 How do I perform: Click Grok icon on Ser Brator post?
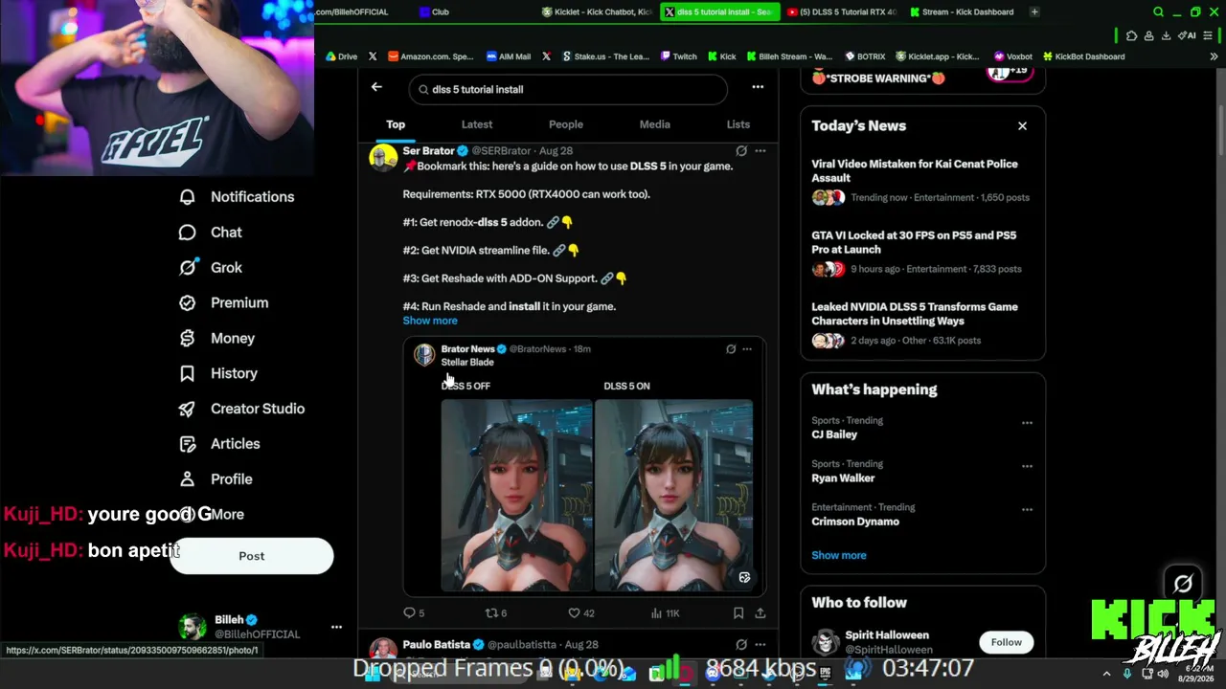(x=741, y=151)
